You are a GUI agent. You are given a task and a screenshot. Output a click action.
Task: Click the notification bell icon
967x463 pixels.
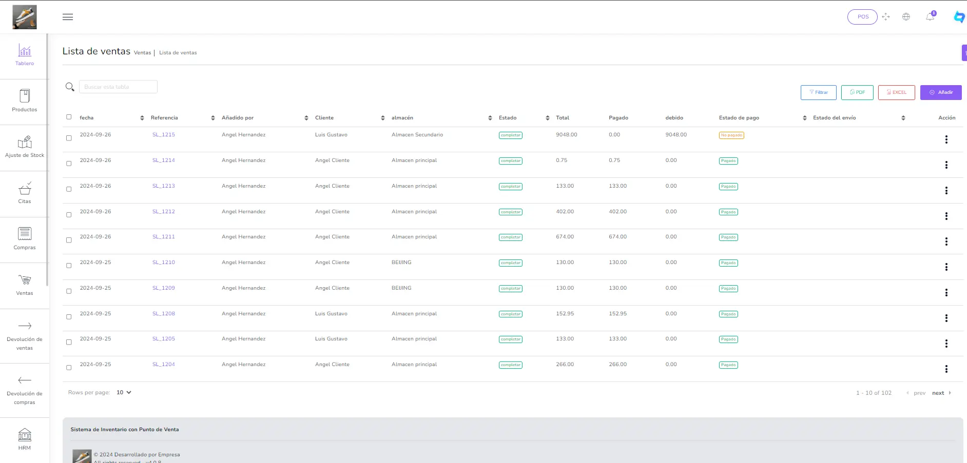(930, 17)
